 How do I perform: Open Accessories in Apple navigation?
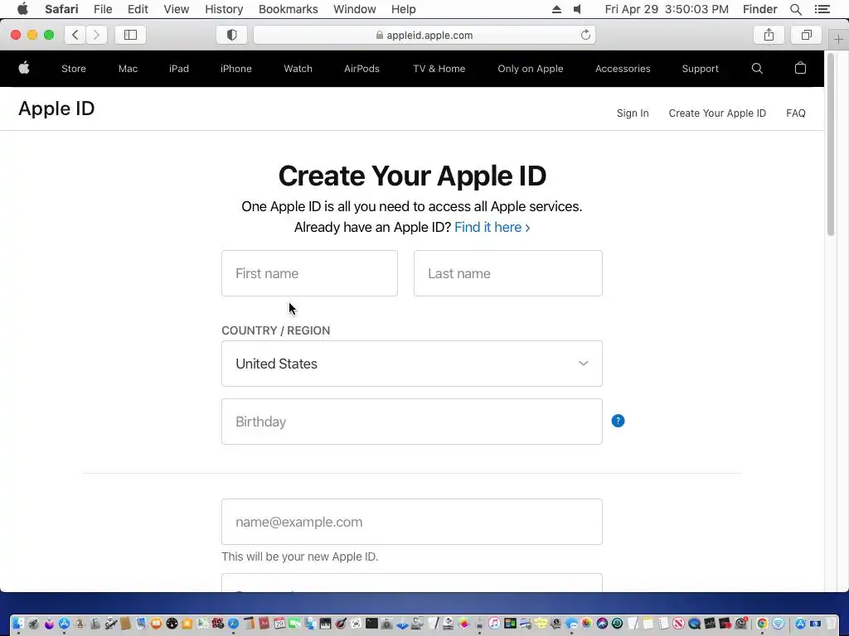pos(623,69)
